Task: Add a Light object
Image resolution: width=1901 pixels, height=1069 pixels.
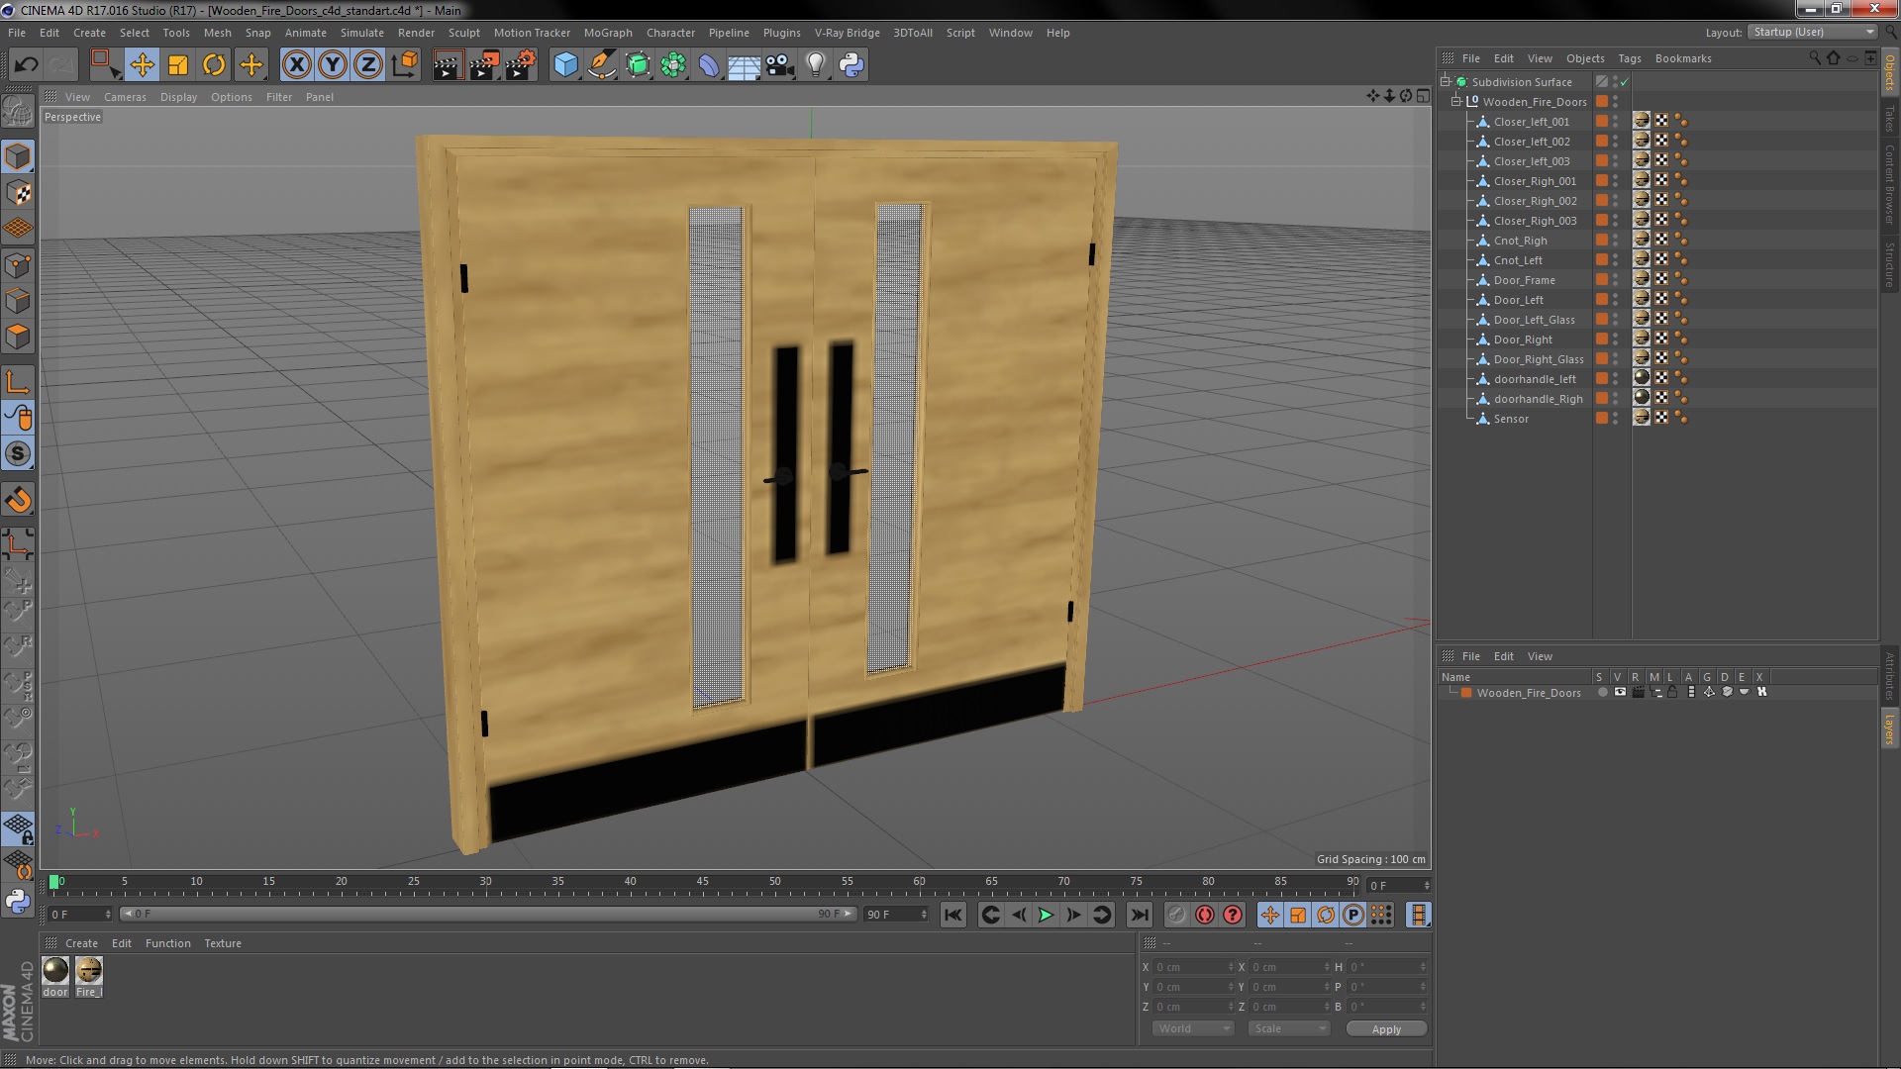Action: tap(815, 65)
